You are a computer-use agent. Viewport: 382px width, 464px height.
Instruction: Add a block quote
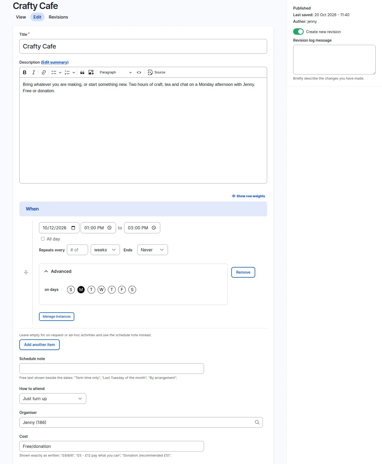tap(82, 72)
